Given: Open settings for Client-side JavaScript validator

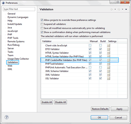Looking at the screenshot, I should [108, 45].
